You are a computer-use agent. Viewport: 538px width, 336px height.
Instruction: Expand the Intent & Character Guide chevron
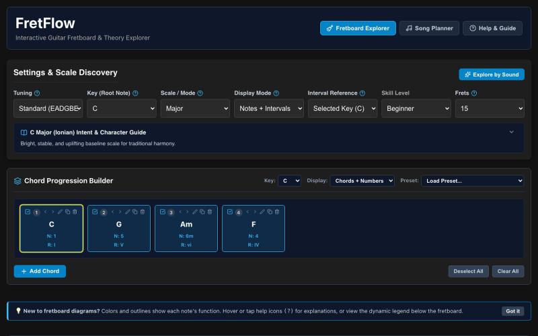point(511,132)
